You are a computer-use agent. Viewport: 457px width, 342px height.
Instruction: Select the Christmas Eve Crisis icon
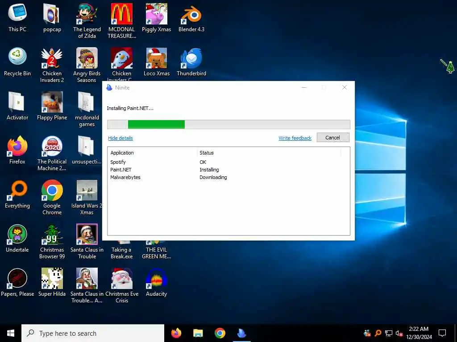[x=121, y=285]
